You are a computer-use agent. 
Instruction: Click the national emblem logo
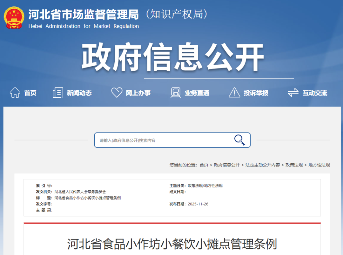tap(14, 18)
